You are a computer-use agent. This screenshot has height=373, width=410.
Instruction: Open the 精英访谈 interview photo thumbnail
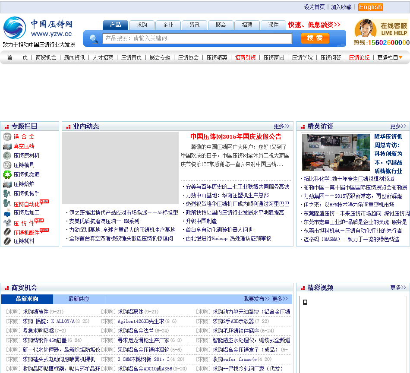coord(336,152)
